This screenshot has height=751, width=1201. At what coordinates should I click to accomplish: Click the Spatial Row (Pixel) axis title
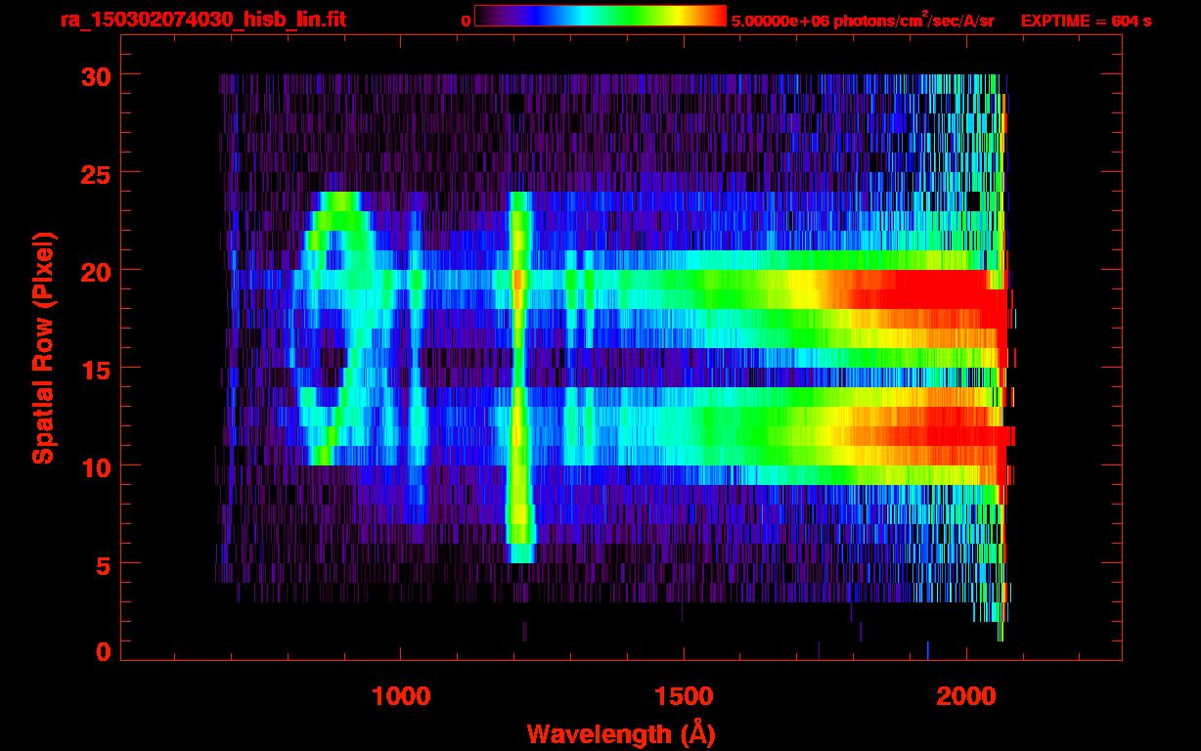(x=43, y=347)
